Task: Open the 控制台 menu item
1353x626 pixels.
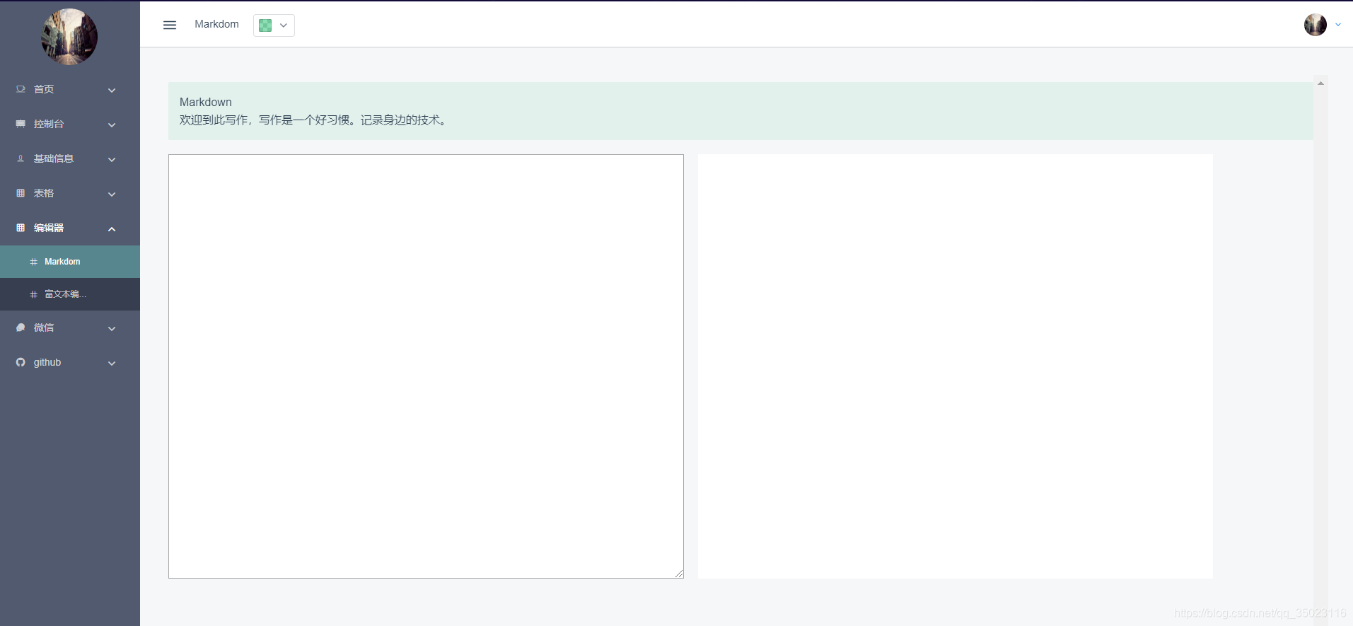Action: 70,124
